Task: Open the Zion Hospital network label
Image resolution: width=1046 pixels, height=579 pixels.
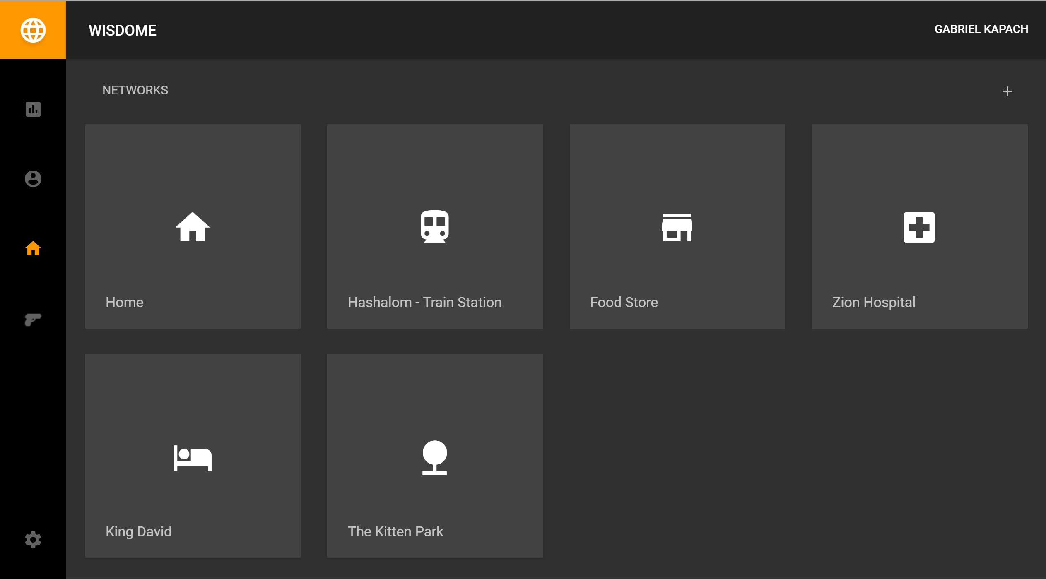Action: 874,303
